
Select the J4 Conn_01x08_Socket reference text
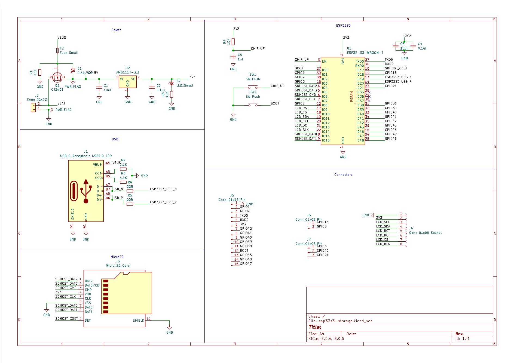click(411, 228)
